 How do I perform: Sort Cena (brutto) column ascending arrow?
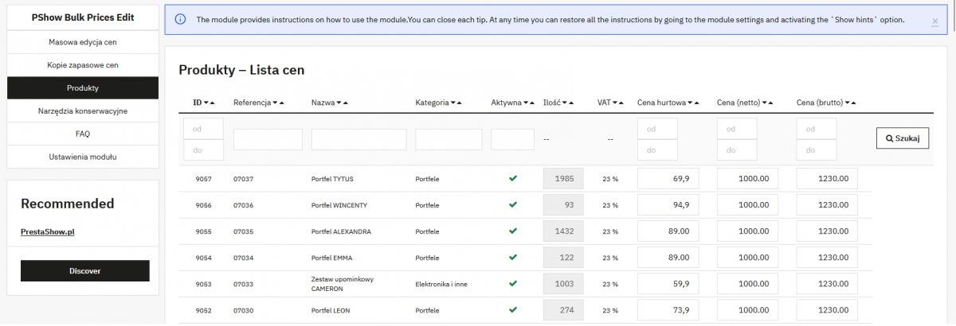[854, 103]
